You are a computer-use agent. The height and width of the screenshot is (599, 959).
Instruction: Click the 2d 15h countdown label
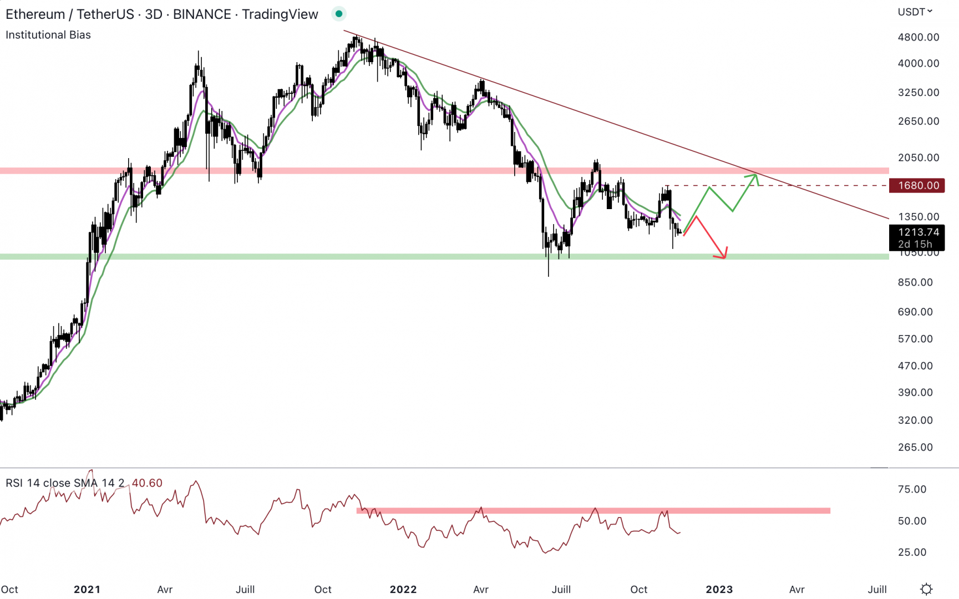[x=915, y=244]
